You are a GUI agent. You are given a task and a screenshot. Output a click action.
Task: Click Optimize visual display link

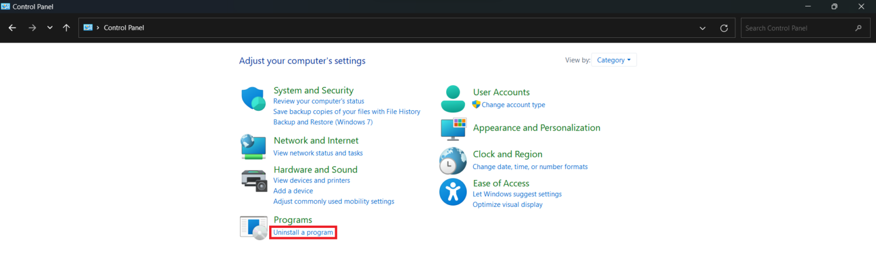pos(507,205)
